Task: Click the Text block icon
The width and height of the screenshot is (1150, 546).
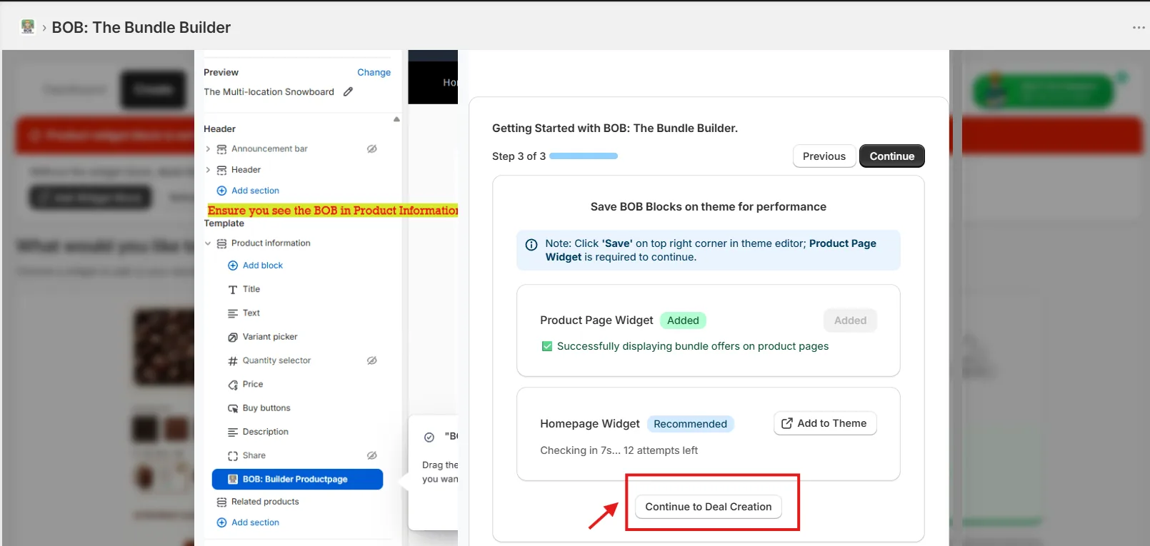Action: [x=233, y=313]
